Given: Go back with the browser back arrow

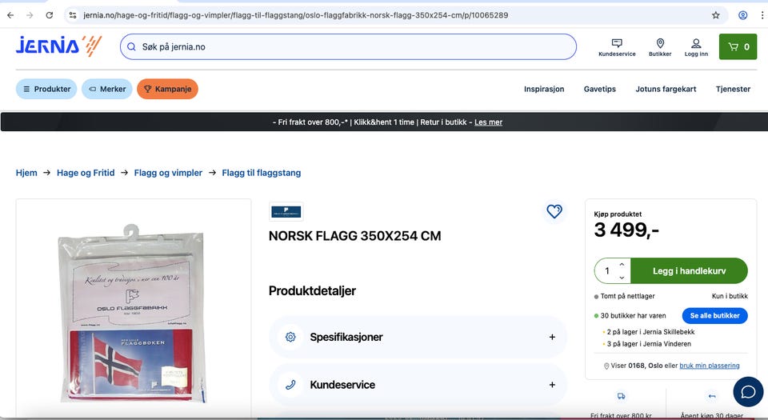Looking at the screenshot, I should point(10,15).
